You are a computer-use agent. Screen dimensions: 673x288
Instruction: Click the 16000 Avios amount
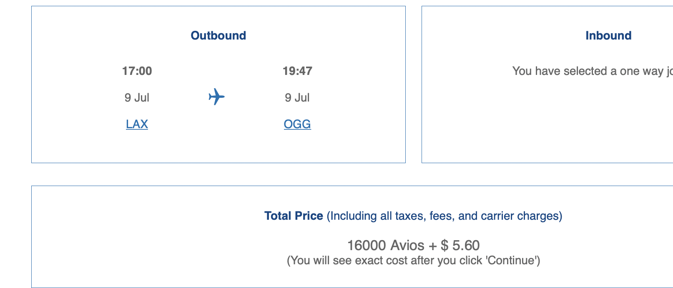(x=386, y=245)
